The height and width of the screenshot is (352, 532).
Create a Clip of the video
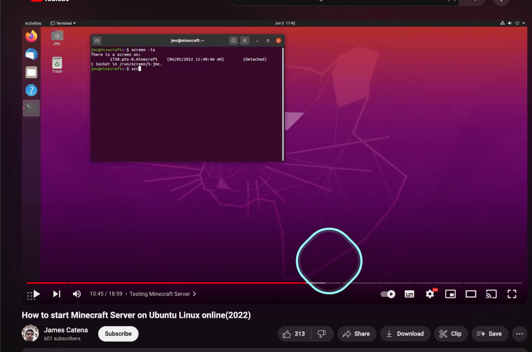point(450,334)
